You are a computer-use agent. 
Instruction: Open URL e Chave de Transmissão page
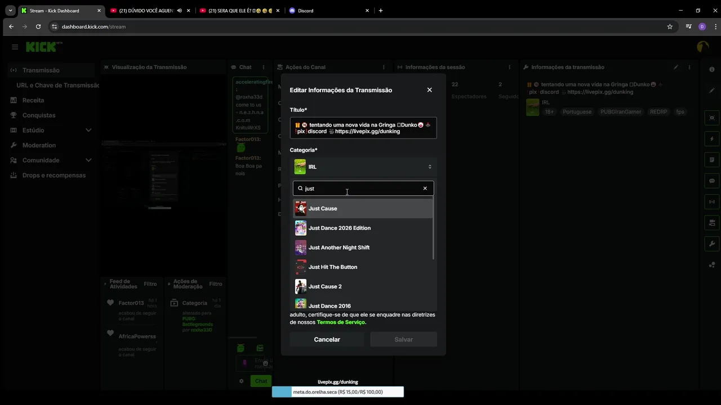(x=57, y=85)
